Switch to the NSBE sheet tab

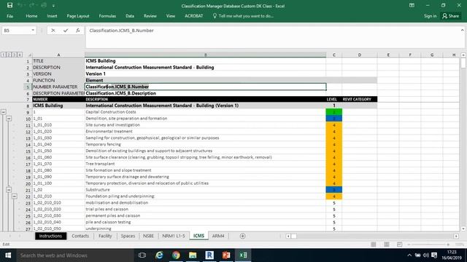pyautogui.click(x=148, y=236)
